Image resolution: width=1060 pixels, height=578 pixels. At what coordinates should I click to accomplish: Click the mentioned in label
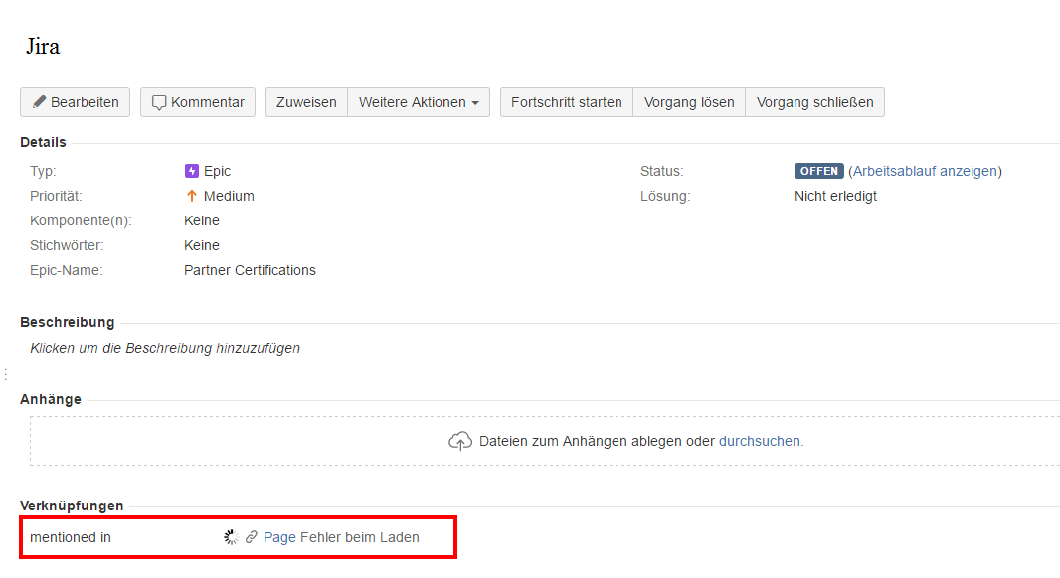click(71, 537)
